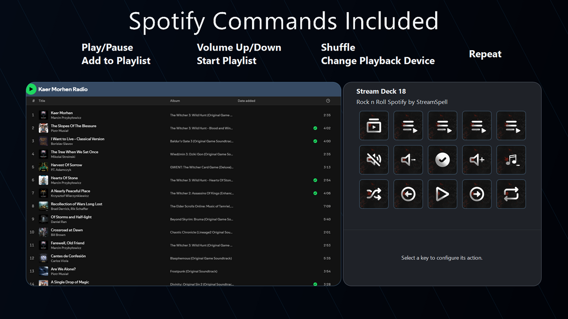Viewport: 568px width, 319px height.
Task: Select the start playlist key above the music note key
Action: pyautogui.click(x=511, y=126)
